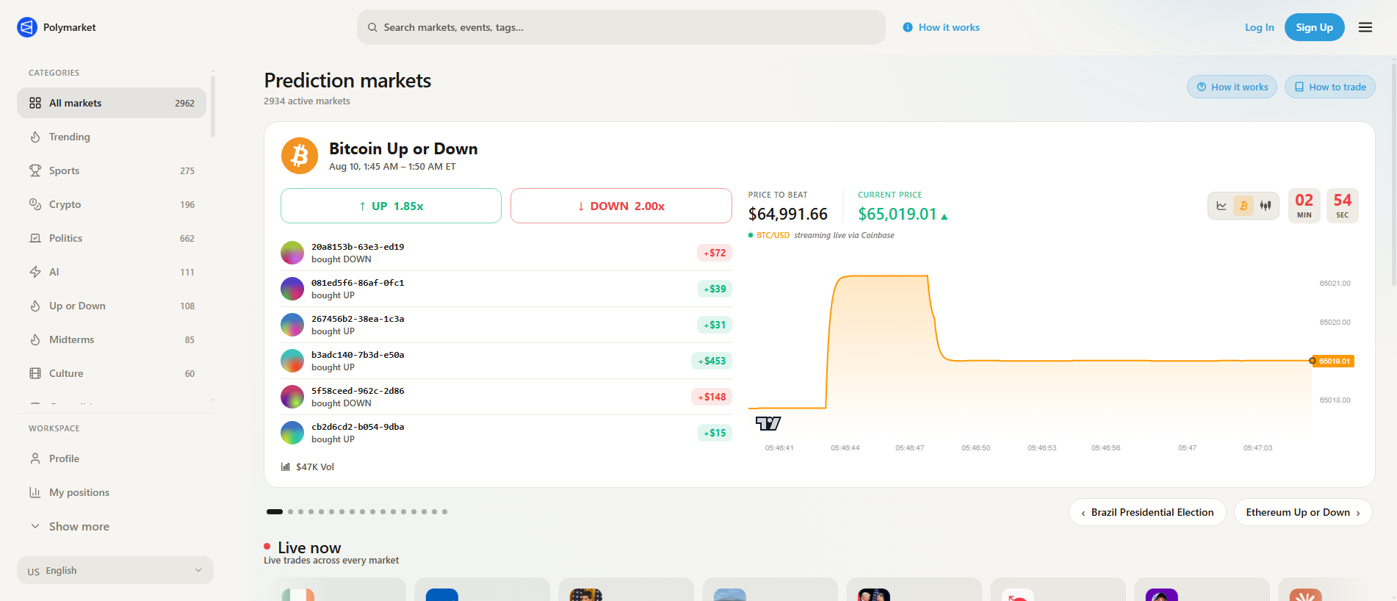
Task: Go to previous market Brazil Presidential Election
Action: tap(1147, 512)
